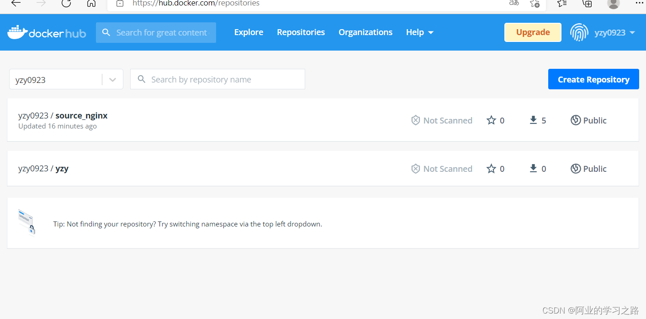This screenshot has width=646, height=319.
Task: Reload the page with refresh icon
Action: point(66,3)
